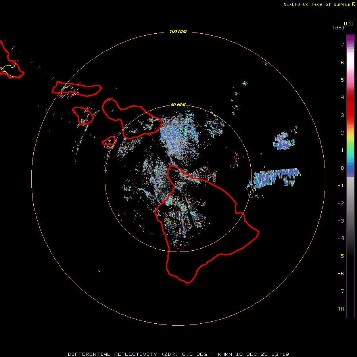The height and width of the screenshot is (357, 357).
Task: Click the -1 value on the color scale
Action: click(341, 186)
